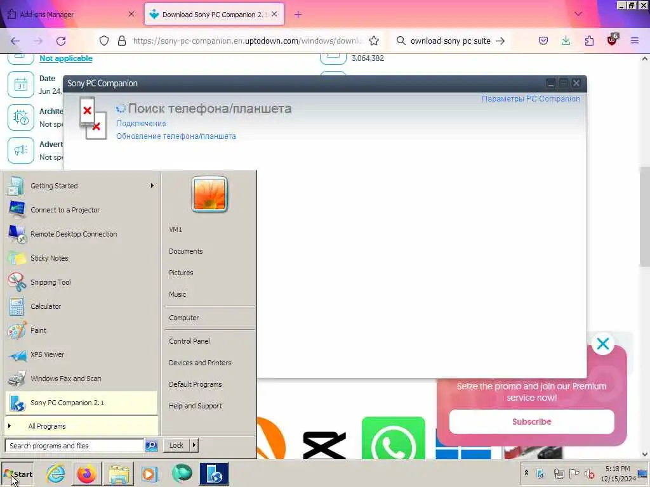Click the Start button

(x=18, y=474)
